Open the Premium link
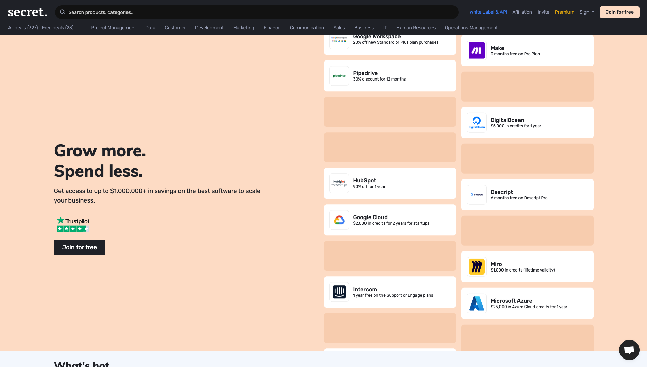Image resolution: width=647 pixels, height=367 pixels. [564, 12]
